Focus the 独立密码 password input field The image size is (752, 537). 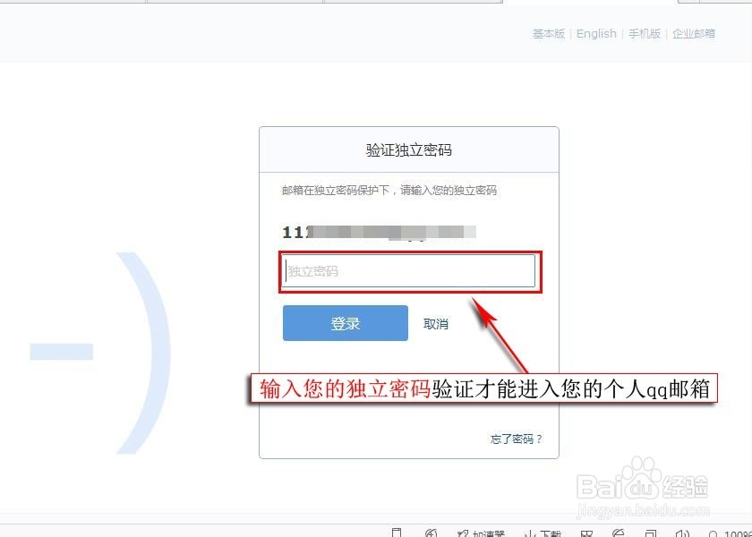pyautogui.click(x=408, y=271)
